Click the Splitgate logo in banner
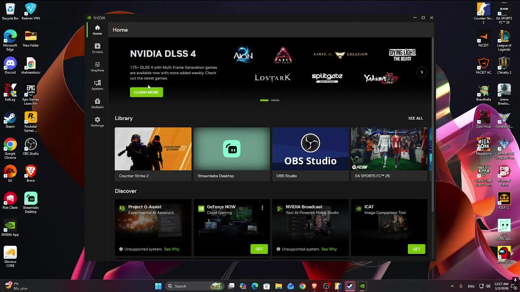Screen dimensions: 520x292 click(x=327, y=78)
